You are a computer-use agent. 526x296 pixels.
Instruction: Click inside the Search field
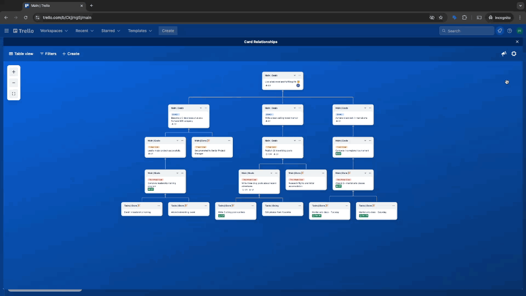pyautogui.click(x=466, y=30)
